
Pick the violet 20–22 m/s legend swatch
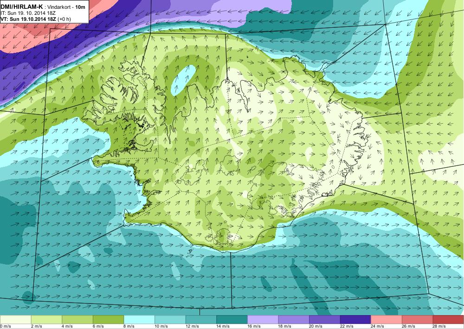(x=325, y=320)
